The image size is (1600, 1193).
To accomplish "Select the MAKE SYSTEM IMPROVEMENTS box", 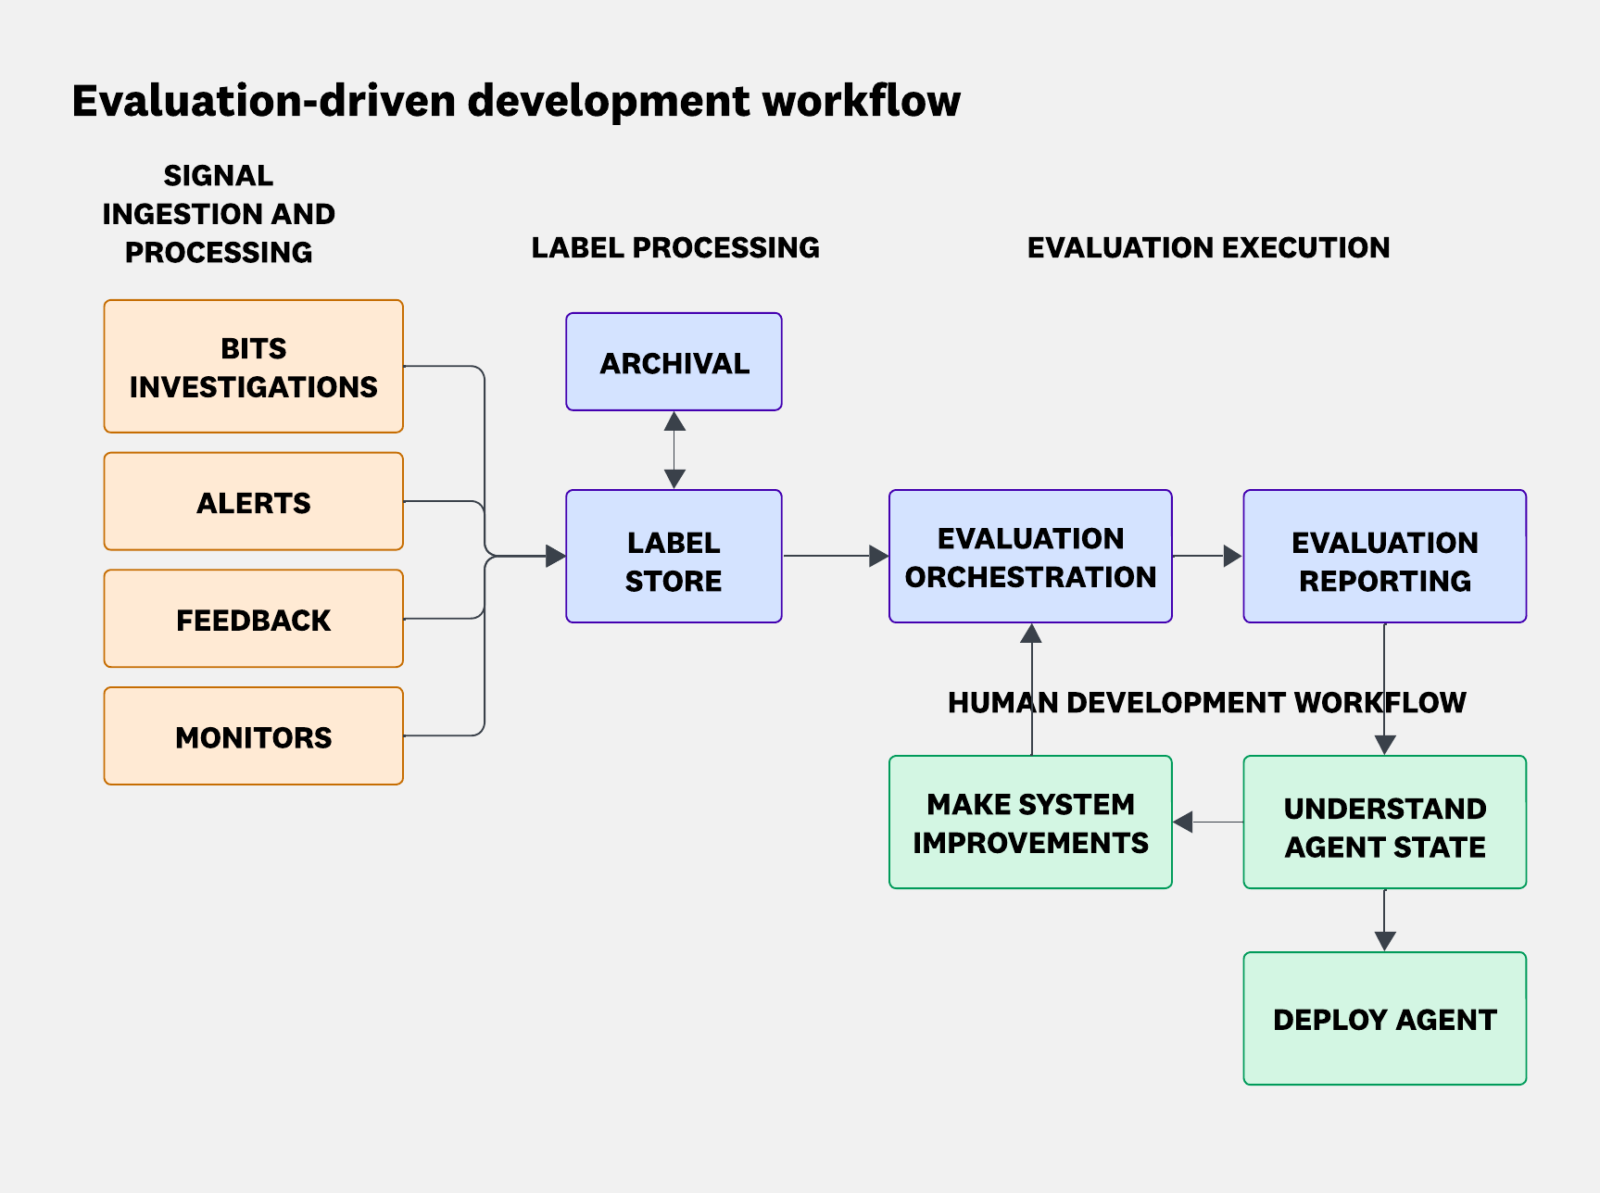I will [x=1030, y=823].
